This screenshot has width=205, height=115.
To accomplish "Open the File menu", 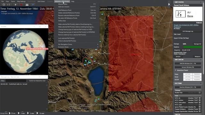I will point(3,1).
